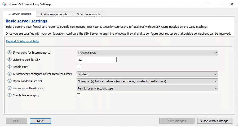Screen dimensions: 238x127
Task: Click the Next button
Action: point(40,121)
